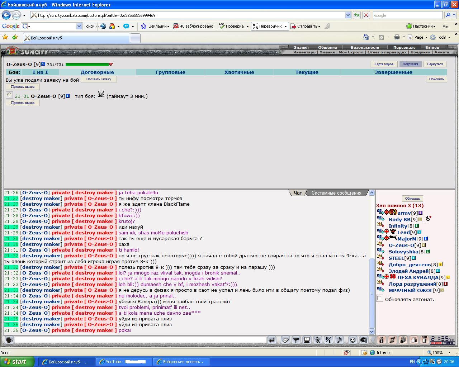
Task: Select the radio button beside 21:31 O-Zeus-O challenge
Action: pyautogui.click(x=9, y=95)
